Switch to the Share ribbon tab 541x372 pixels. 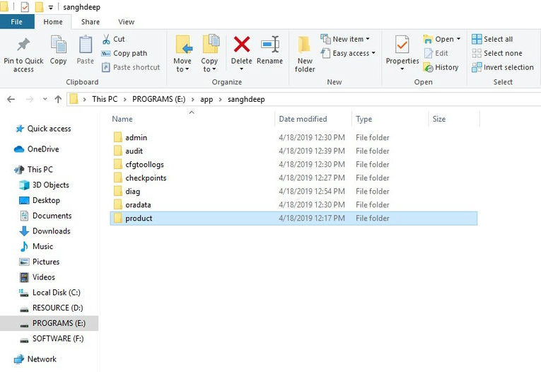91,22
